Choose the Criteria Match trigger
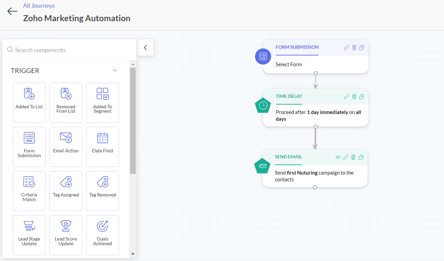 [29, 191]
